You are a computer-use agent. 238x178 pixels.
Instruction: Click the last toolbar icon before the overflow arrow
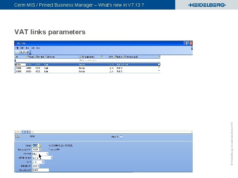tap(27, 52)
